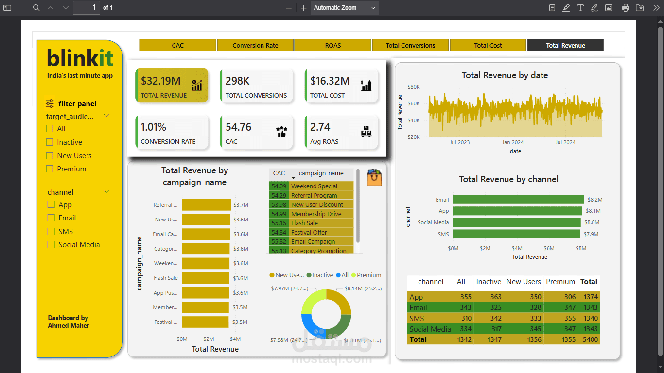664x373 pixels.
Task: Click the CAC column sort arrow
Action: pos(293,178)
